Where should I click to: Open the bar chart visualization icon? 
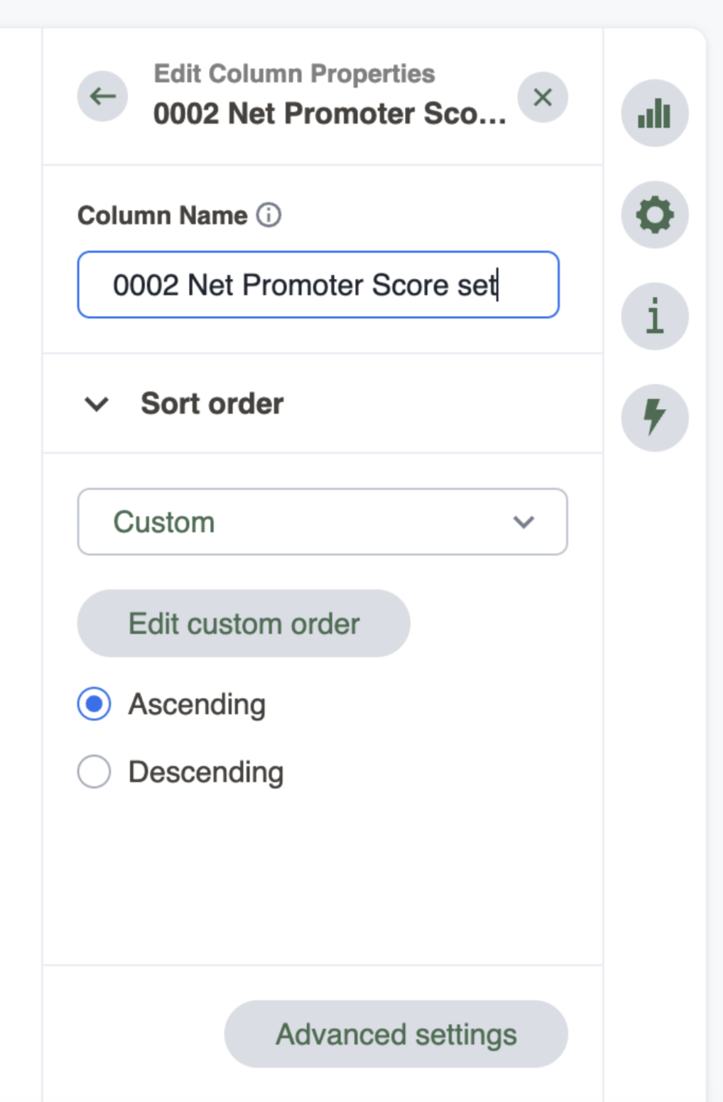pyautogui.click(x=654, y=114)
